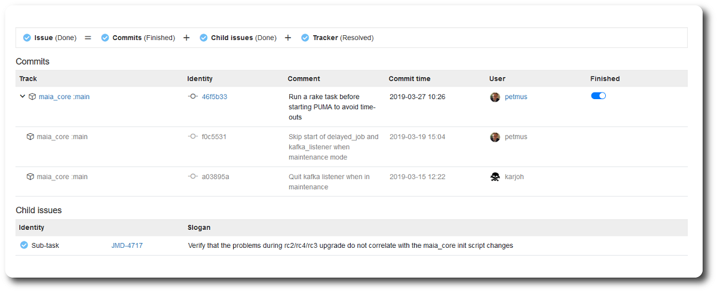Select the f0c5531 commit row
The width and height of the screenshot is (717, 292).
coord(351,147)
